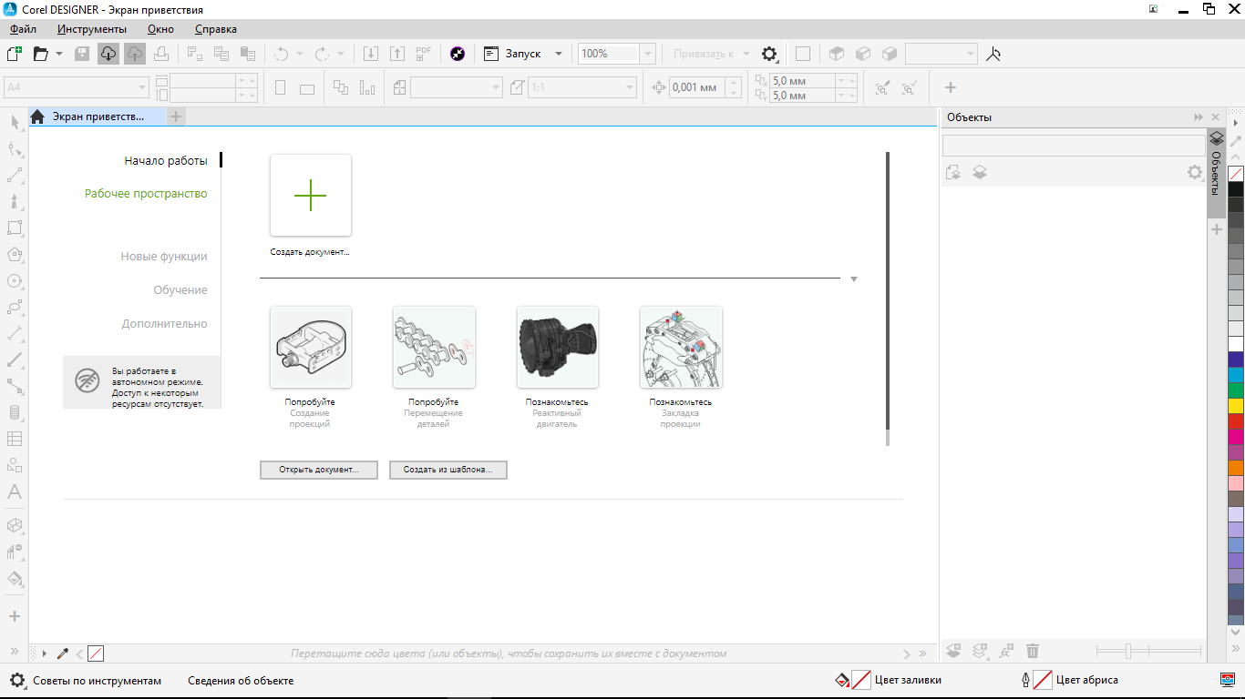Select Рабочее пространство in sidebar
The width and height of the screenshot is (1245, 699).
click(x=146, y=193)
